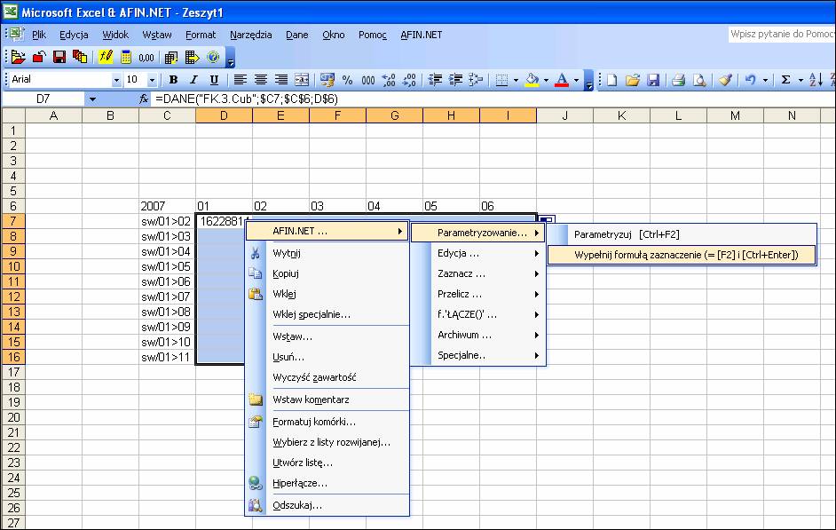Select Parametryzuj [Ctrl+F2] submenu item
The image size is (836, 530).
tap(682, 234)
